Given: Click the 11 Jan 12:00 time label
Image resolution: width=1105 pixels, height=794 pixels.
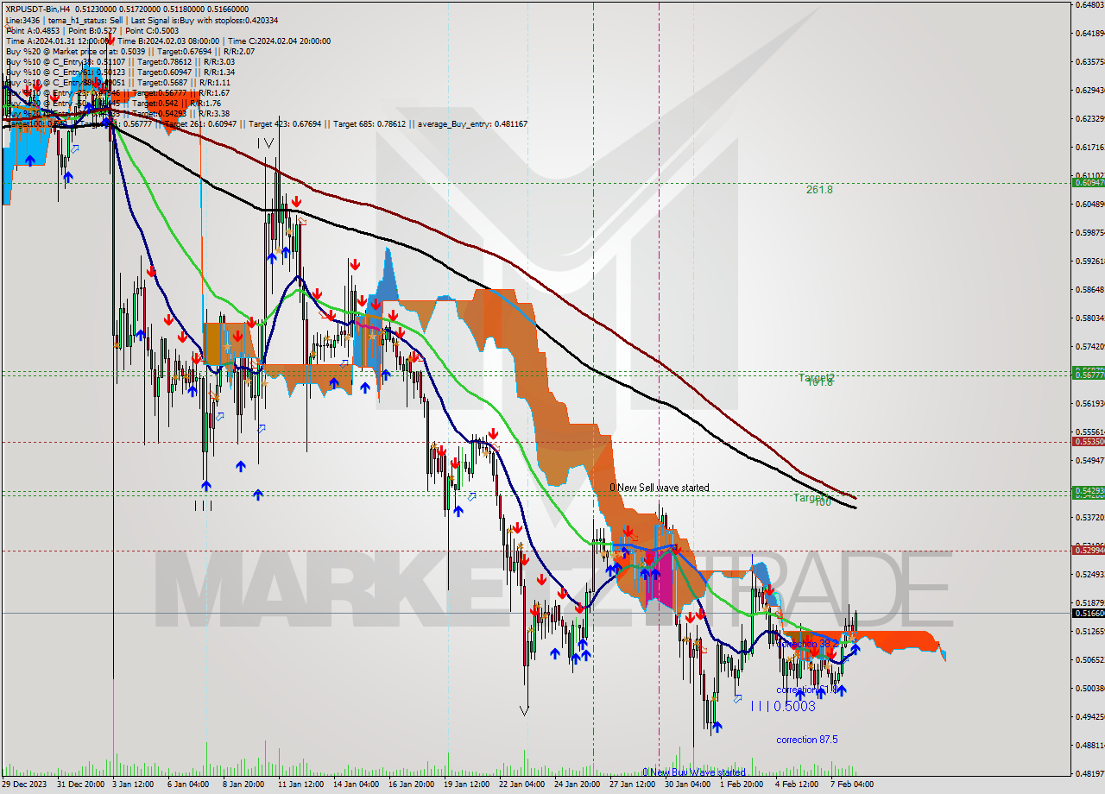Looking at the screenshot, I should coord(300,785).
